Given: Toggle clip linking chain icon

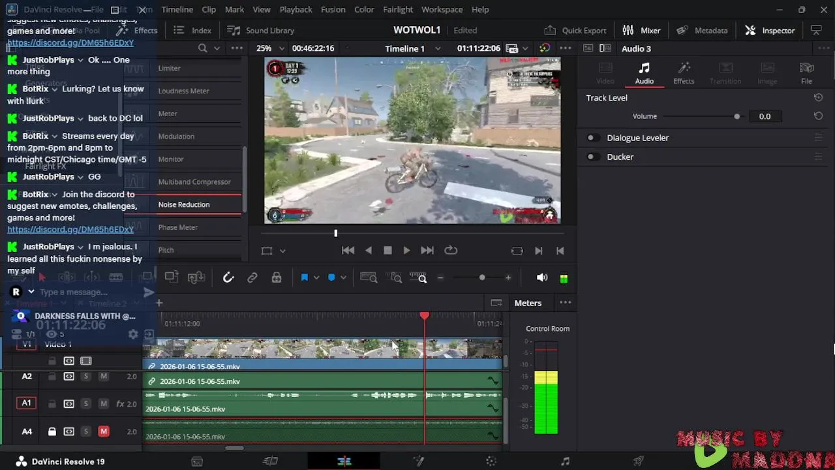Looking at the screenshot, I should (x=252, y=277).
